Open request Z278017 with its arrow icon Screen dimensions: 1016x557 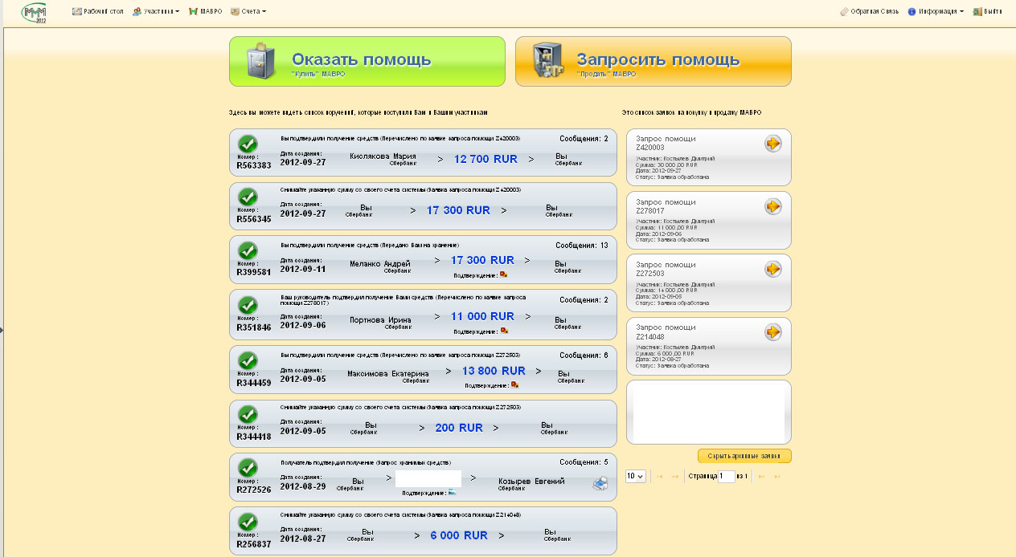point(773,206)
